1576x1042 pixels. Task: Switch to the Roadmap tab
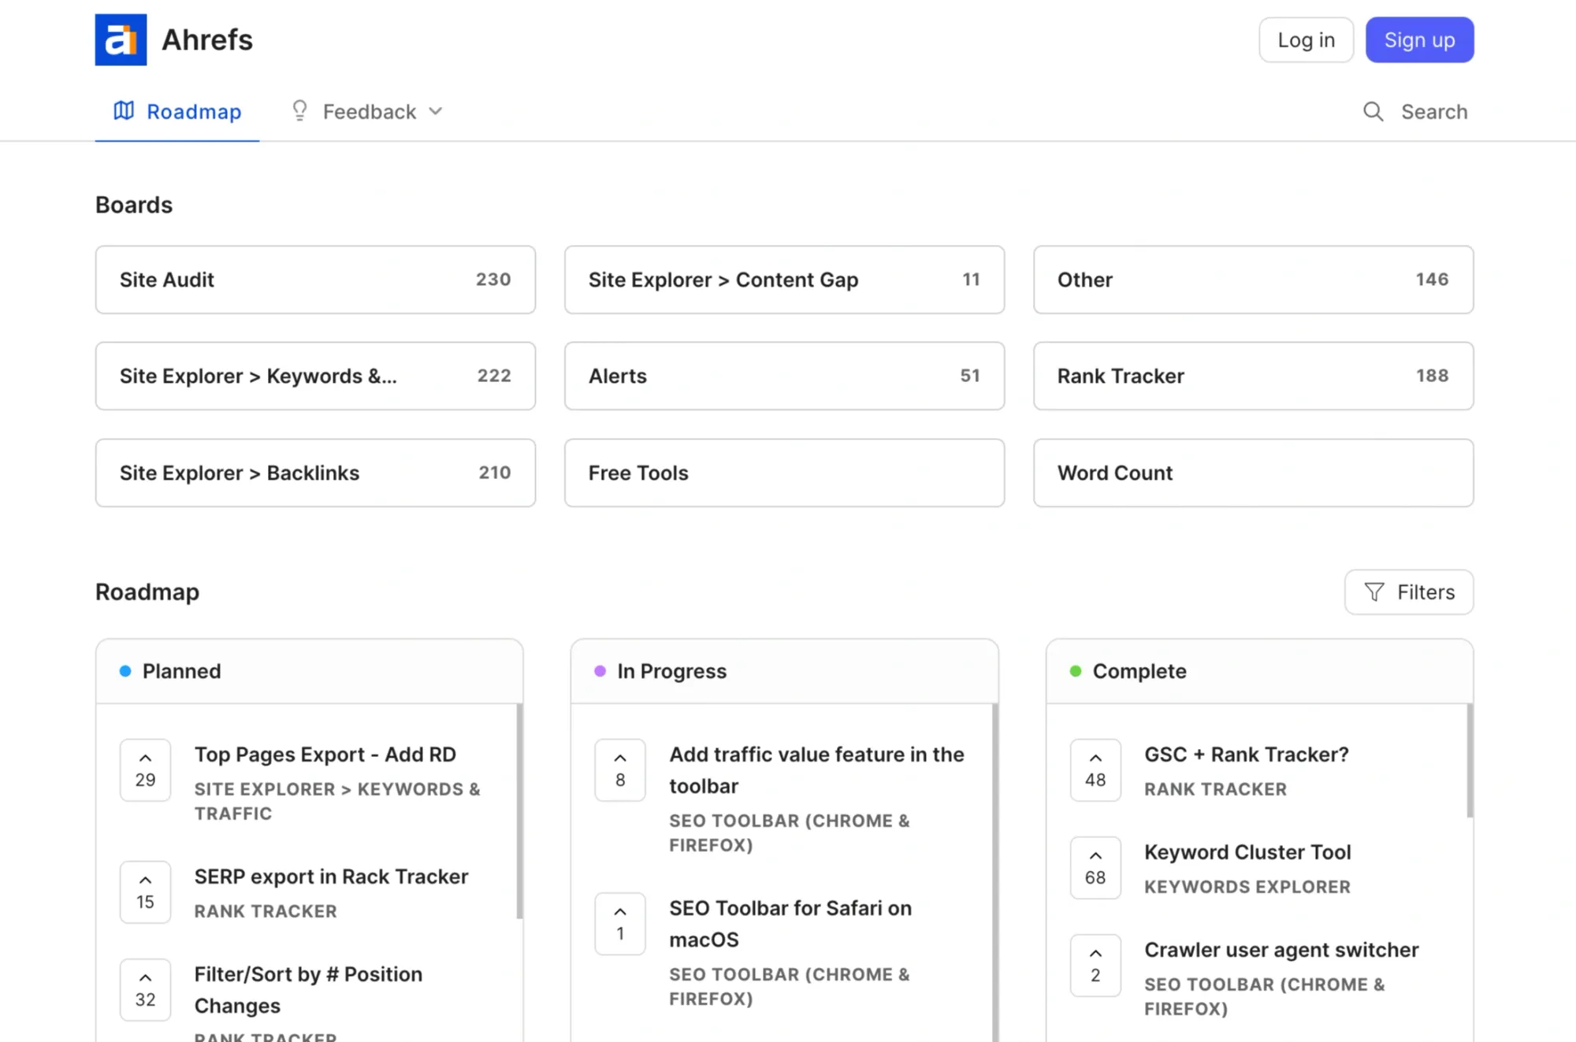pos(177,112)
